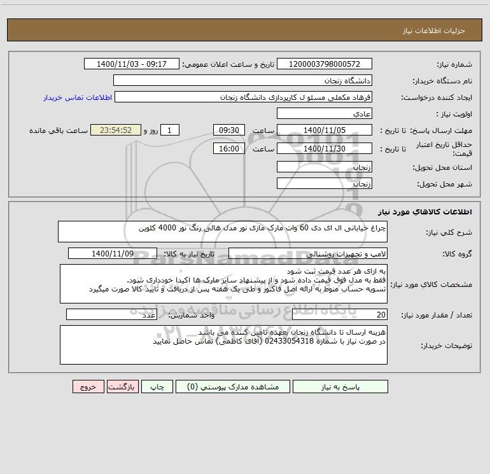Click label اولویت نیاز

click(454, 114)
